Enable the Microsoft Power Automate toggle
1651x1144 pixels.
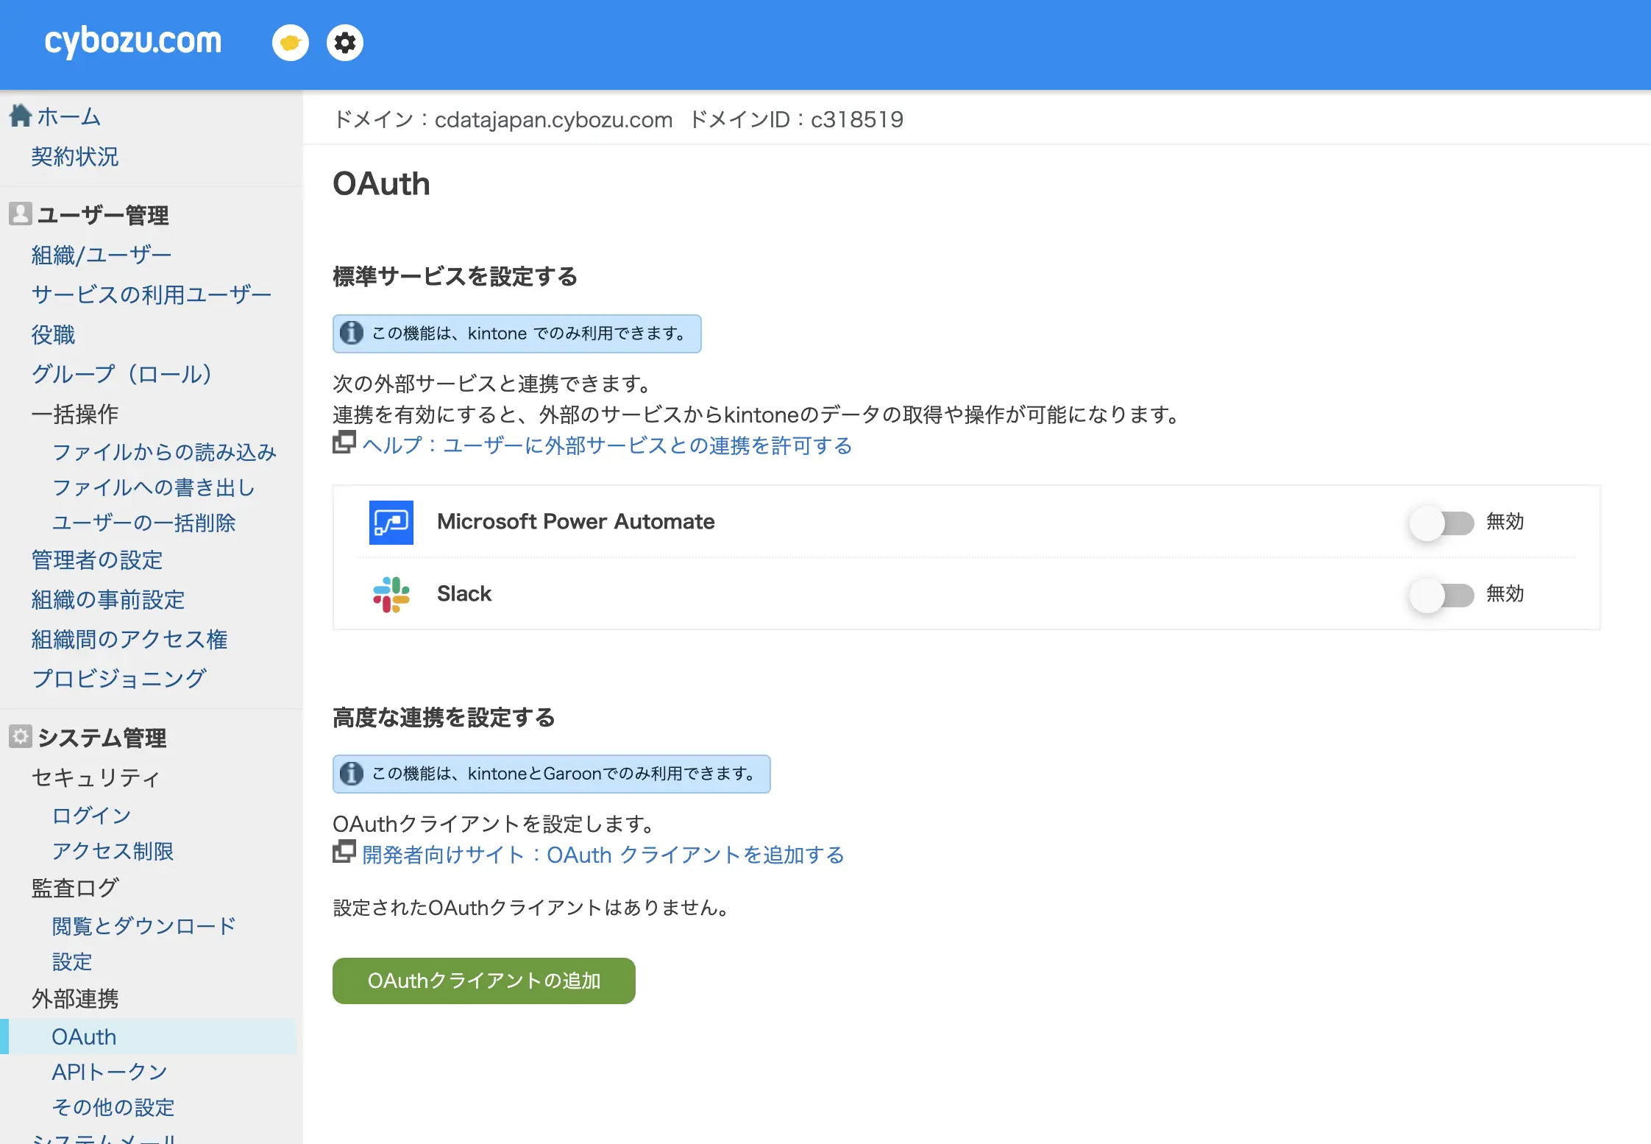click(1442, 523)
